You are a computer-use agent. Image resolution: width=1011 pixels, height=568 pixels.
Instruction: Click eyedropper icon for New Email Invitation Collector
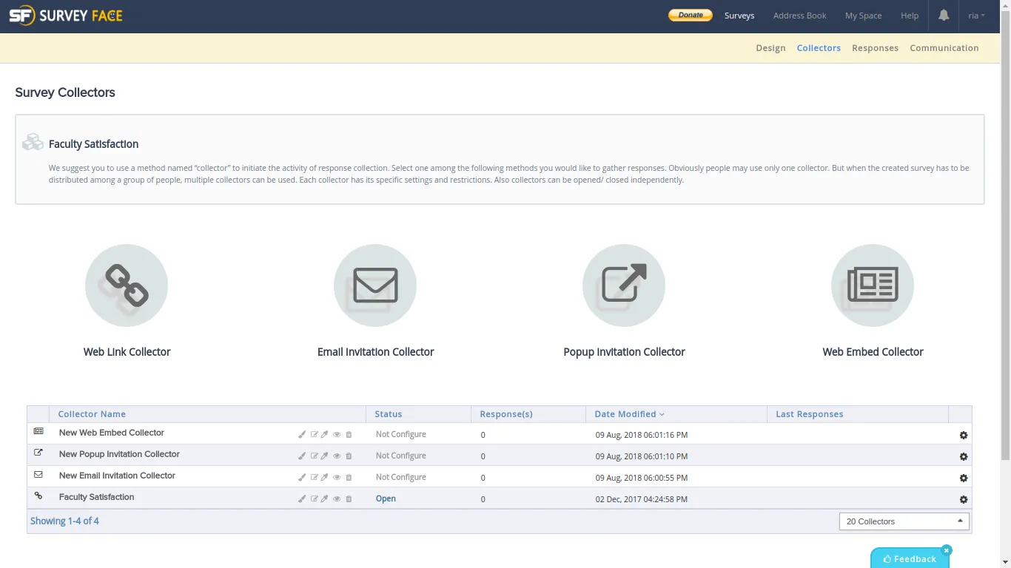click(x=325, y=478)
